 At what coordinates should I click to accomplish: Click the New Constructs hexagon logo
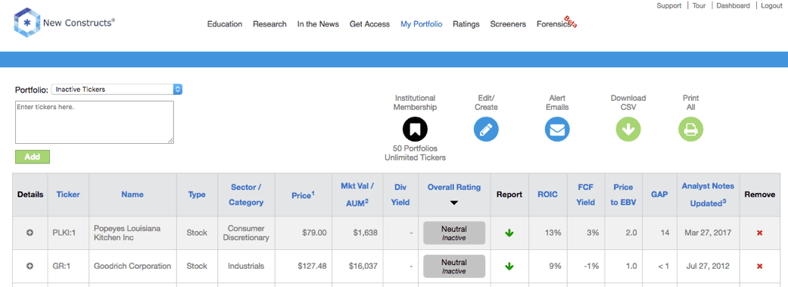point(26,23)
